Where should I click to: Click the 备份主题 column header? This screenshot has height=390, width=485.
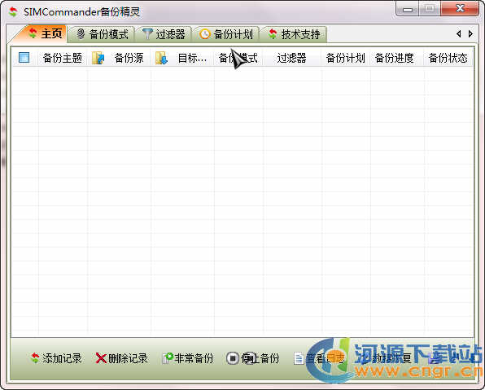pyautogui.click(x=63, y=58)
